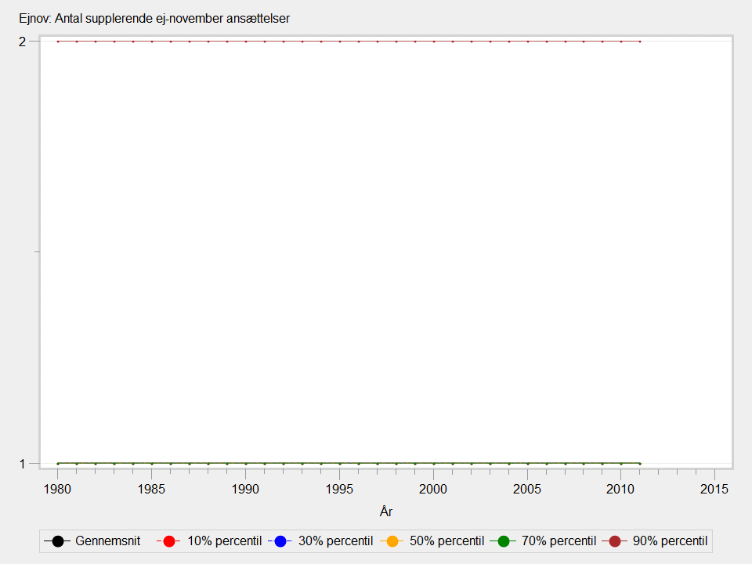Click the 1995 x-axis tick label
The height and width of the screenshot is (564, 752).
coord(339,489)
